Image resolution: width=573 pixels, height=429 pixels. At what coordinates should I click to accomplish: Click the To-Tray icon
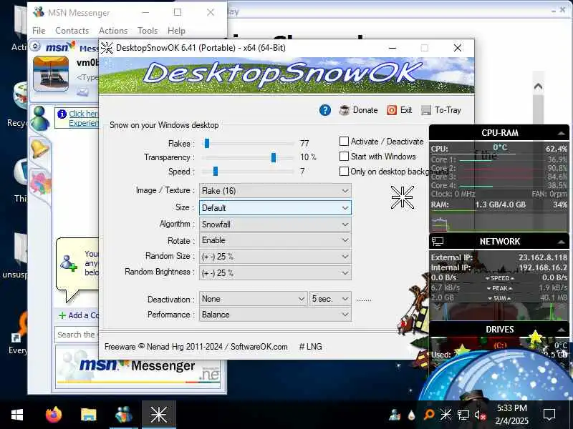pyautogui.click(x=426, y=110)
